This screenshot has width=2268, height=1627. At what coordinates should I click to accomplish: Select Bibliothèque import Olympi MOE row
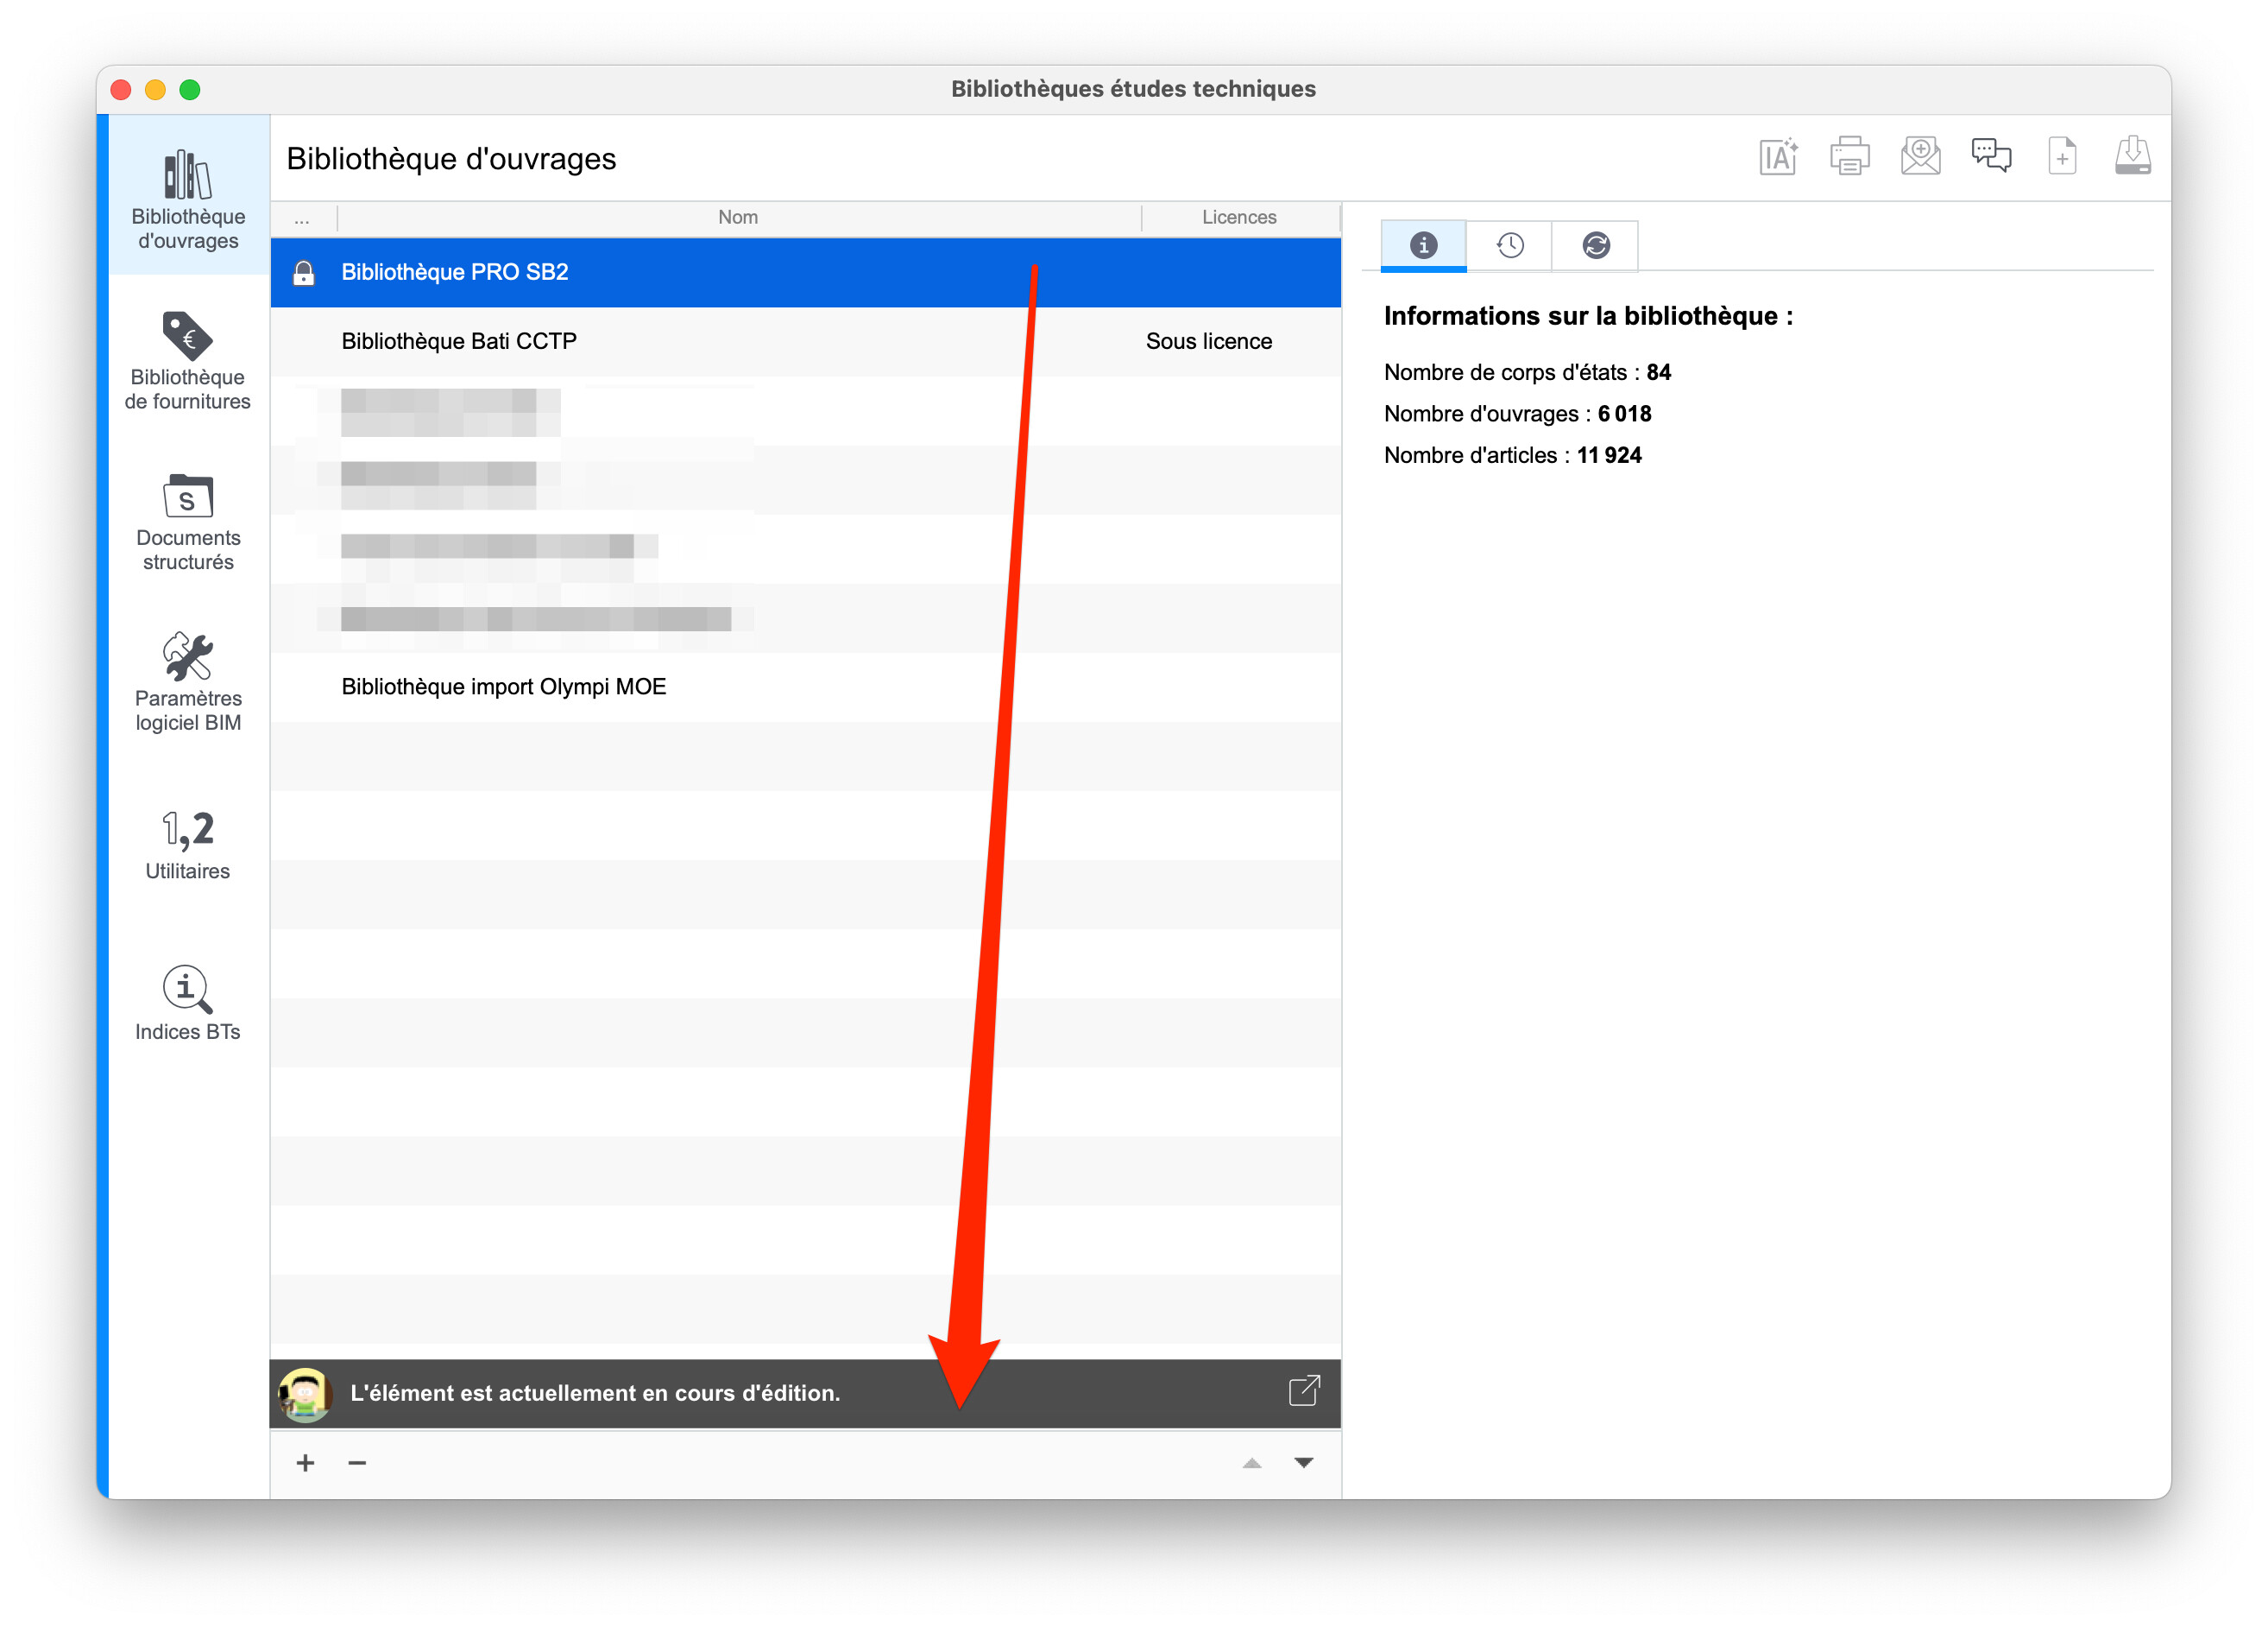pos(504,687)
